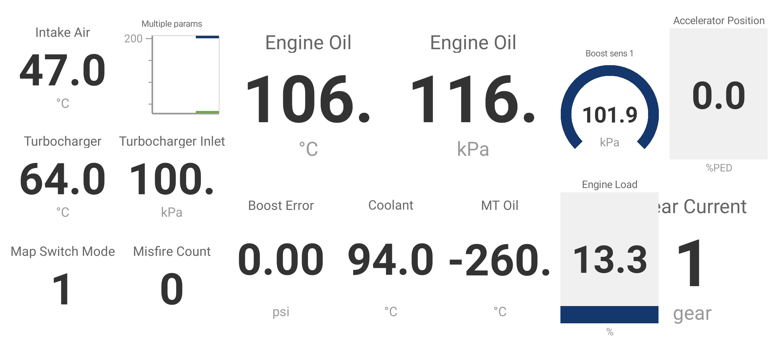Open the Accelerator Position bar widget
782x352 pixels.
[718, 94]
